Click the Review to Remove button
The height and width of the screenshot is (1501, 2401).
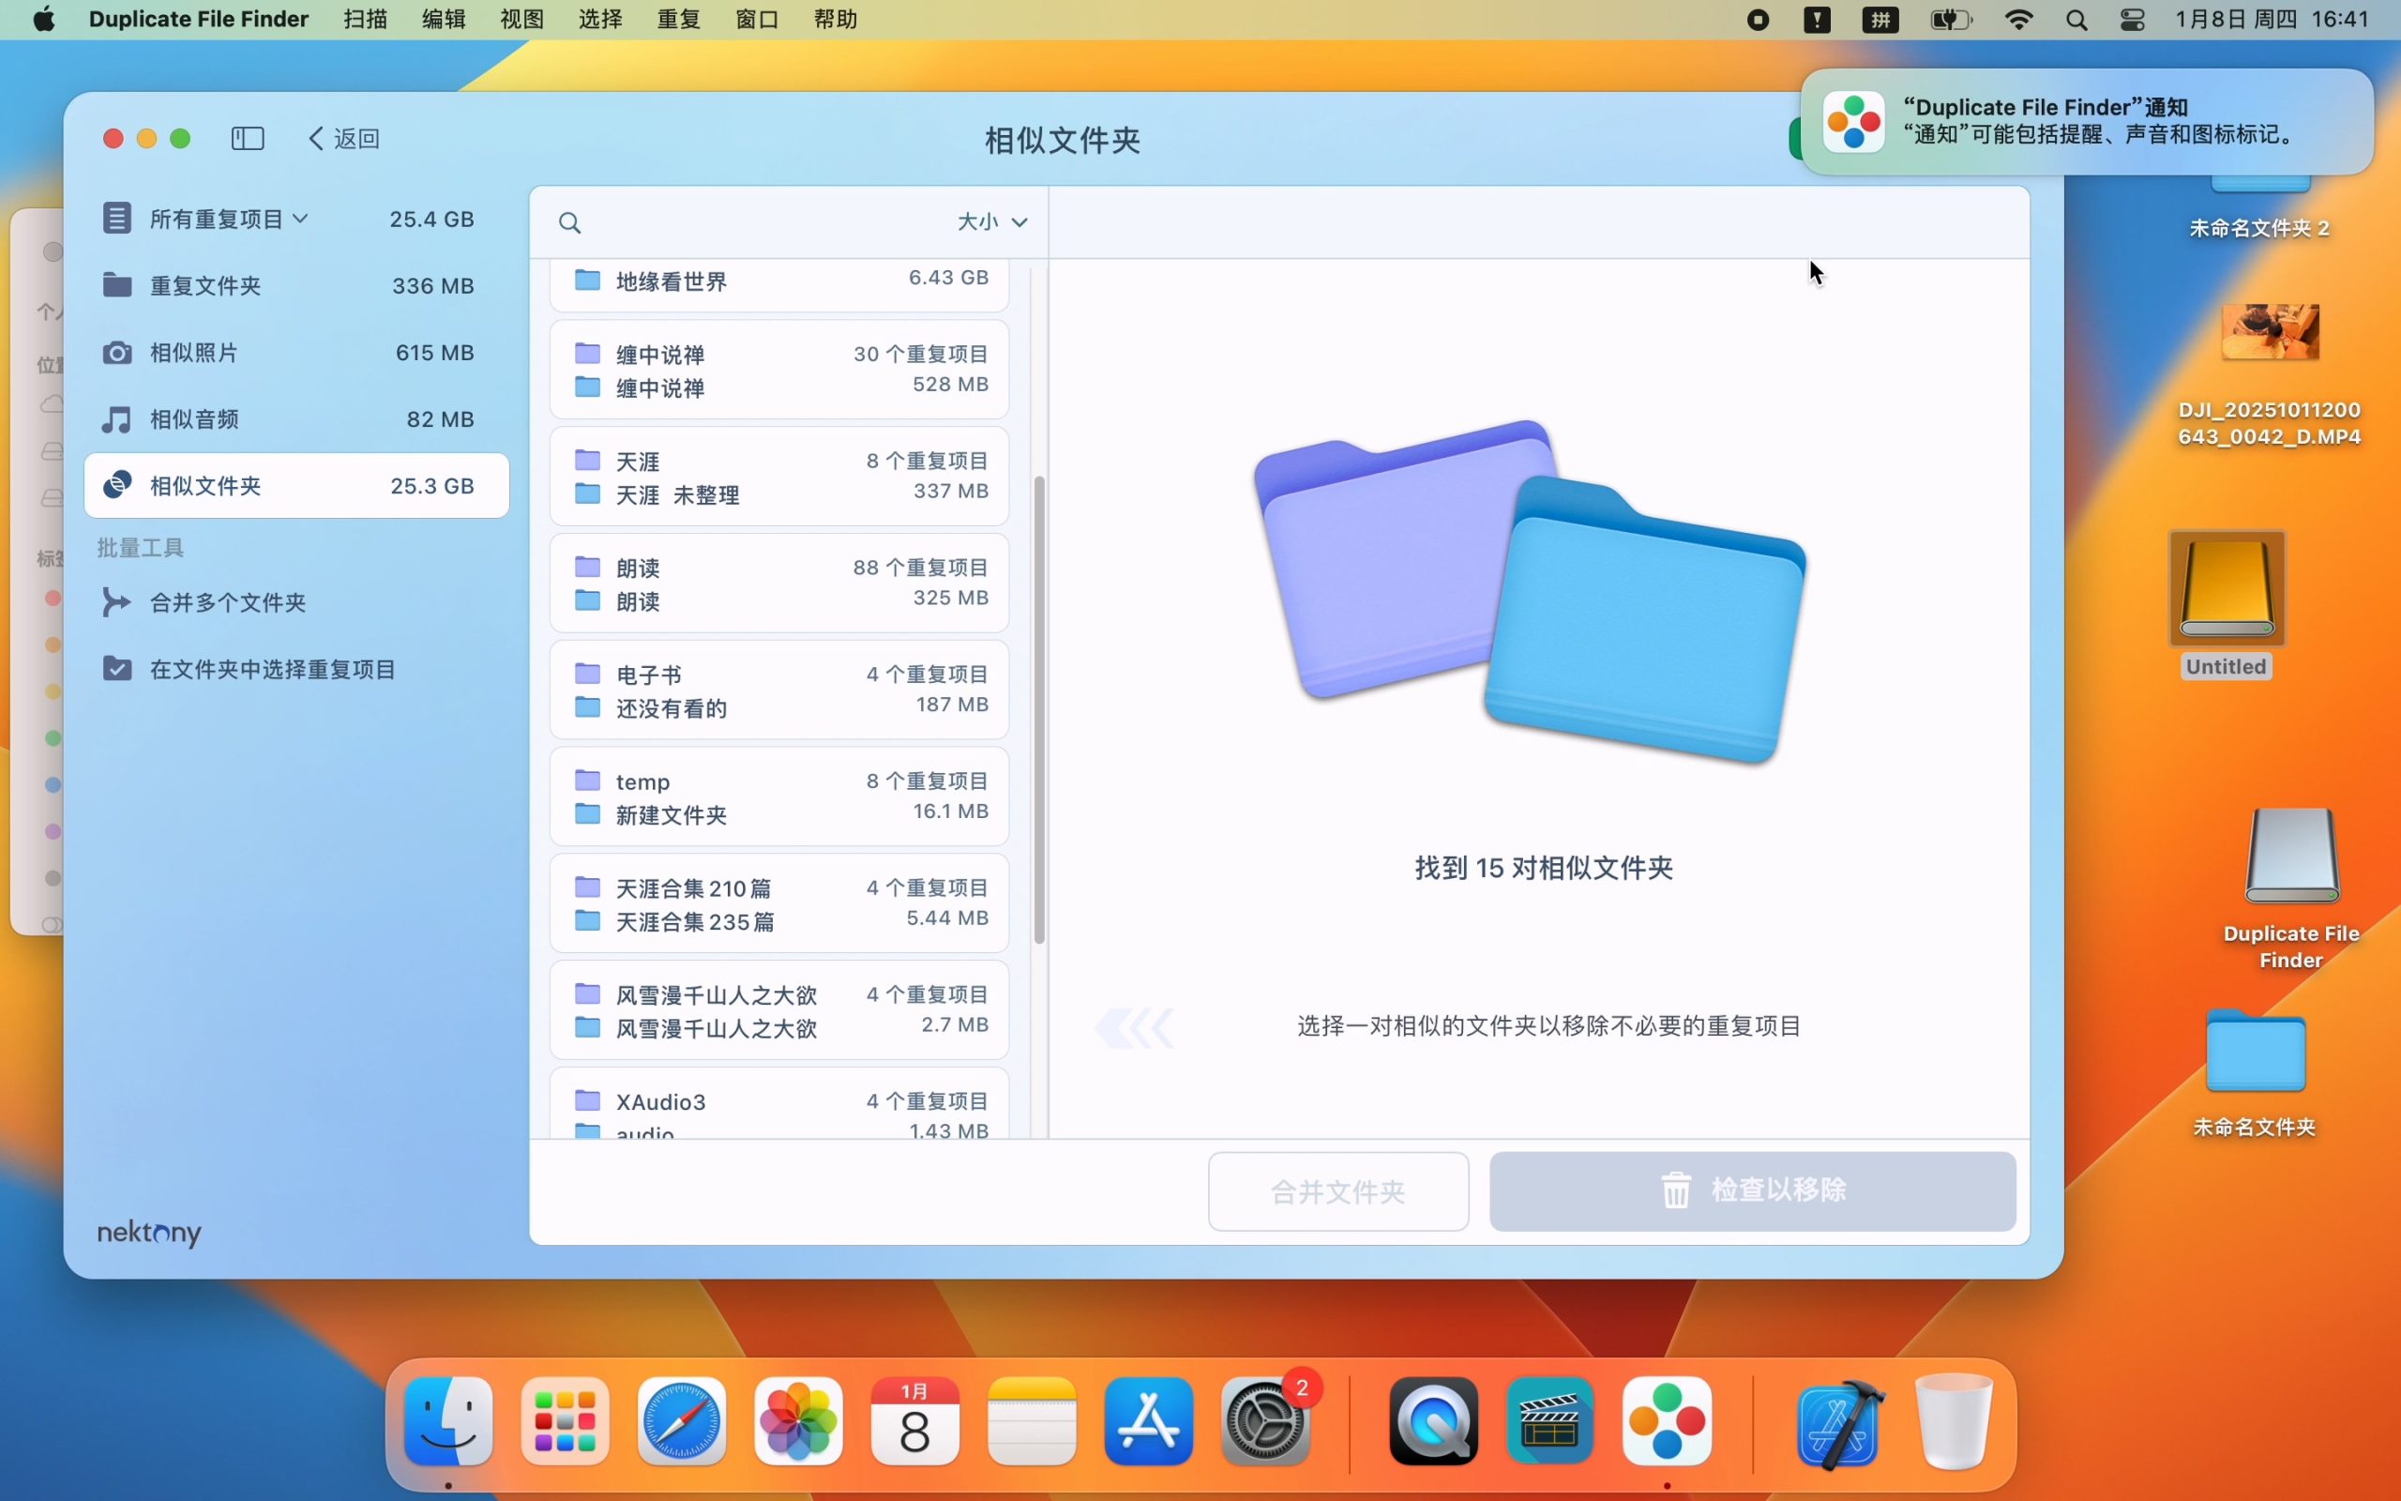[1751, 1190]
